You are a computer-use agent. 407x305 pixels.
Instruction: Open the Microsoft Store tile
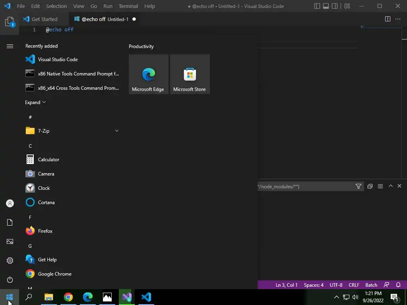click(190, 74)
